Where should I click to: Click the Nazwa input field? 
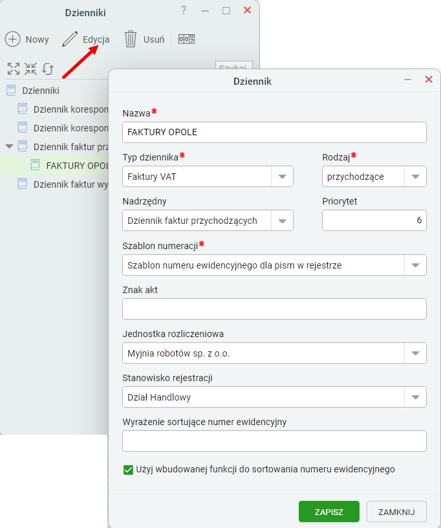tap(274, 132)
